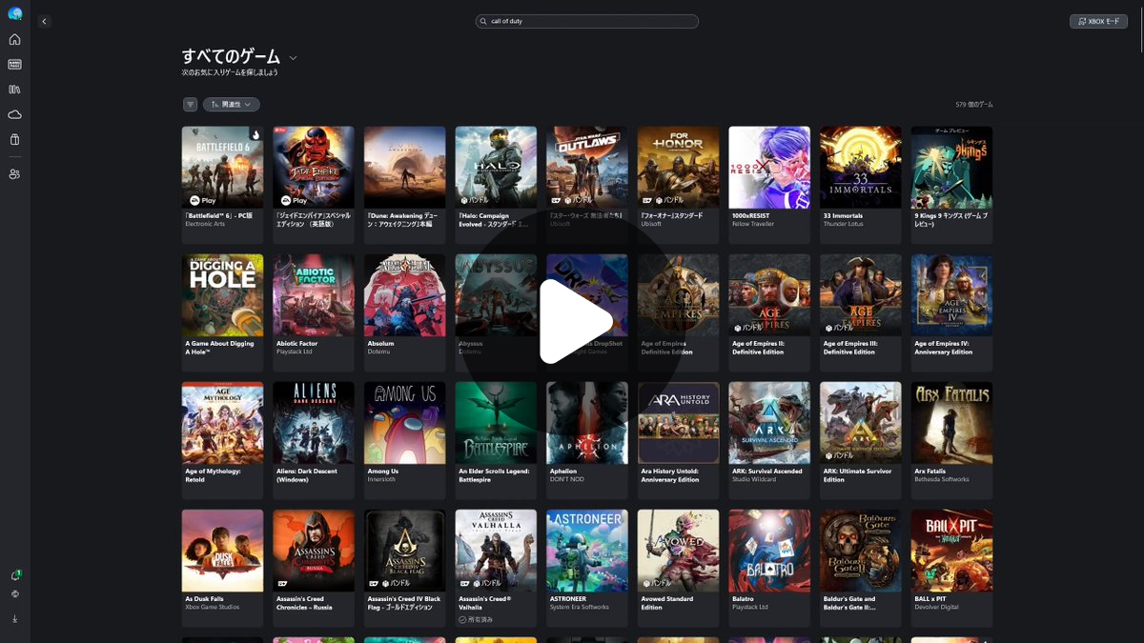
Task: Open the Battlefield 6 game thumbnail
Action: click(x=222, y=167)
